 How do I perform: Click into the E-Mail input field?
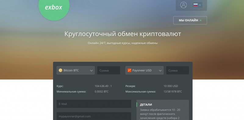pyautogui.click(x=94, y=104)
